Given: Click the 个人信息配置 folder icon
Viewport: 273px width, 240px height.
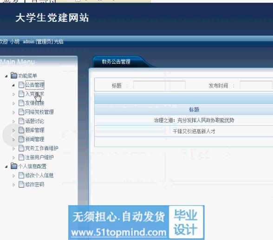Looking at the screenshot, I should pos(14,166).
